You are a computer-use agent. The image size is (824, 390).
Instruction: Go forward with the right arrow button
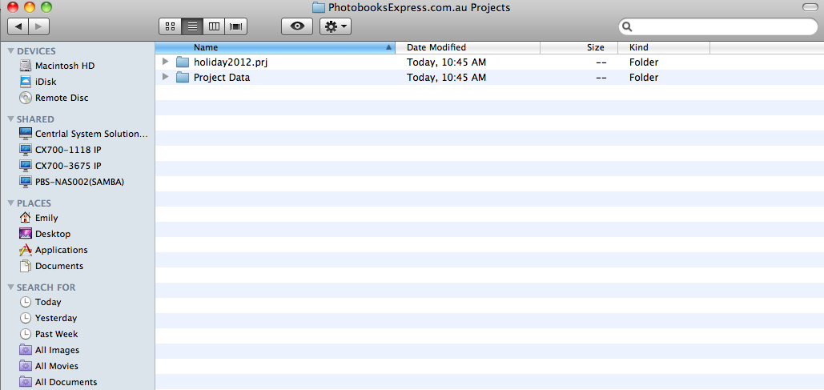[39, 26]
